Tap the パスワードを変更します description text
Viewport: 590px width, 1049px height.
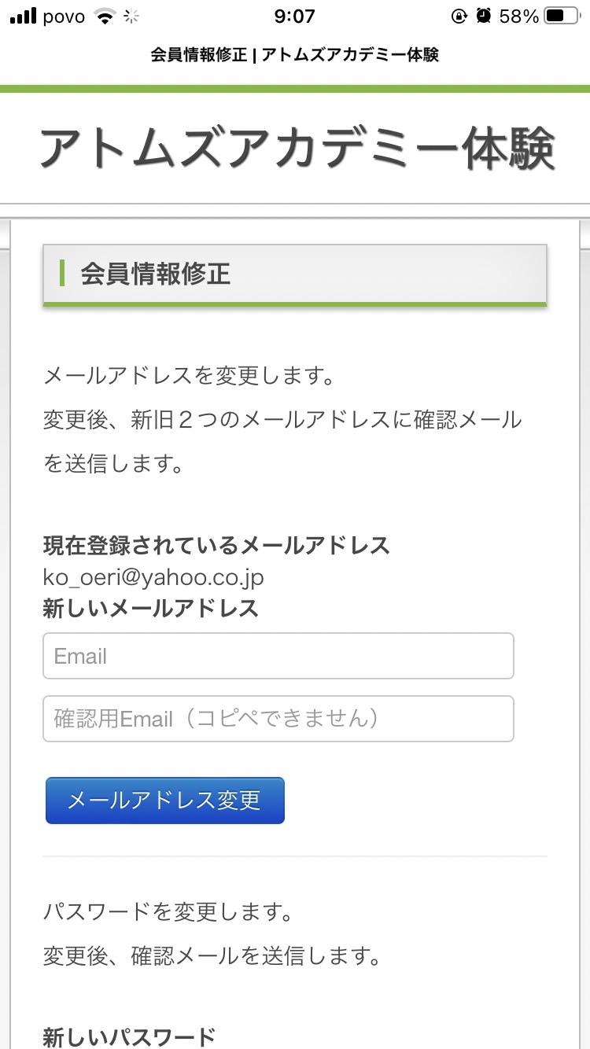(168, 913)
